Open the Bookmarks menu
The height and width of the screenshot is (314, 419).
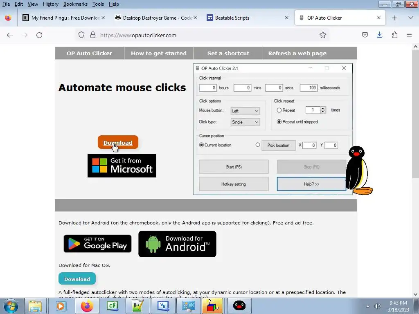[x=75, y=4]
